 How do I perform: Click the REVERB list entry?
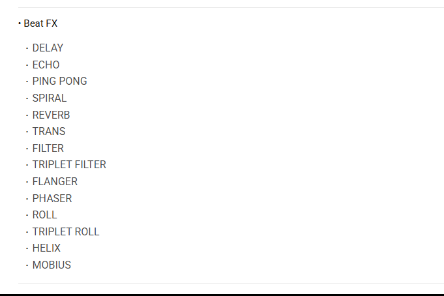[x=51, y=115]
